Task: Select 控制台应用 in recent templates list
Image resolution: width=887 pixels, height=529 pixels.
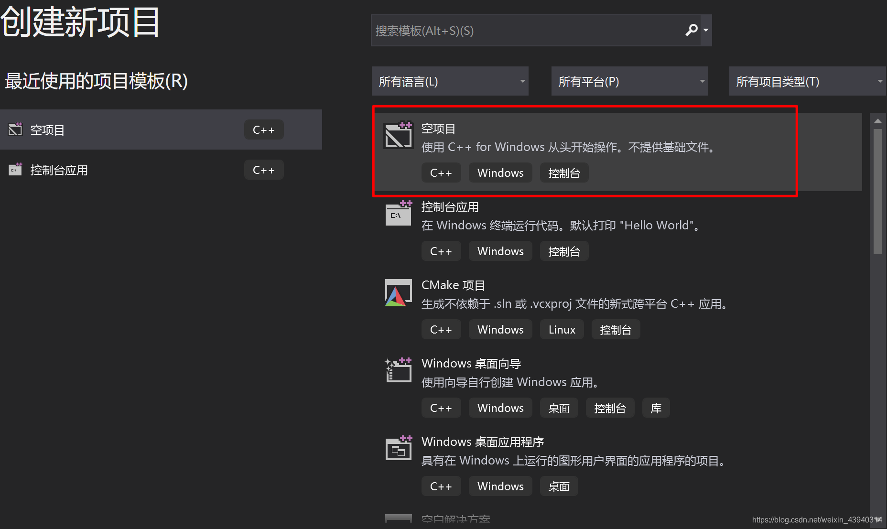Action: (161, 170)
